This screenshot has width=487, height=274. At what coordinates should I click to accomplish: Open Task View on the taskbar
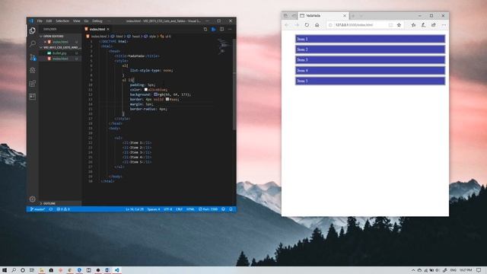32,270
